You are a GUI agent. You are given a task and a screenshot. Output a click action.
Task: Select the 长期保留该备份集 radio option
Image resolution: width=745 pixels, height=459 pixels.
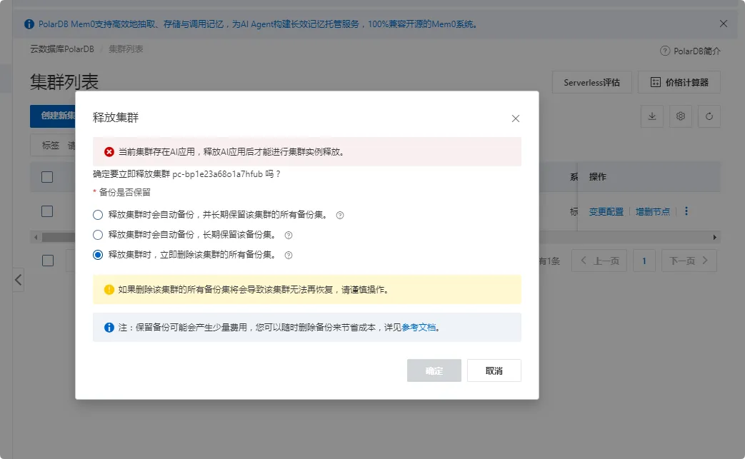98,233
